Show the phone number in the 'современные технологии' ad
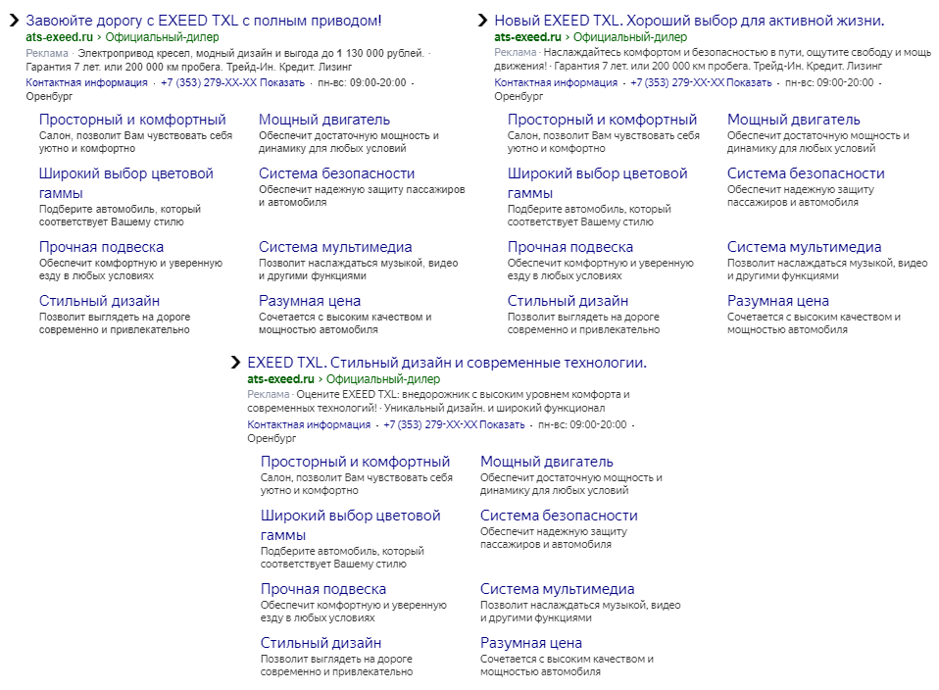 click(x=454, y=424)
